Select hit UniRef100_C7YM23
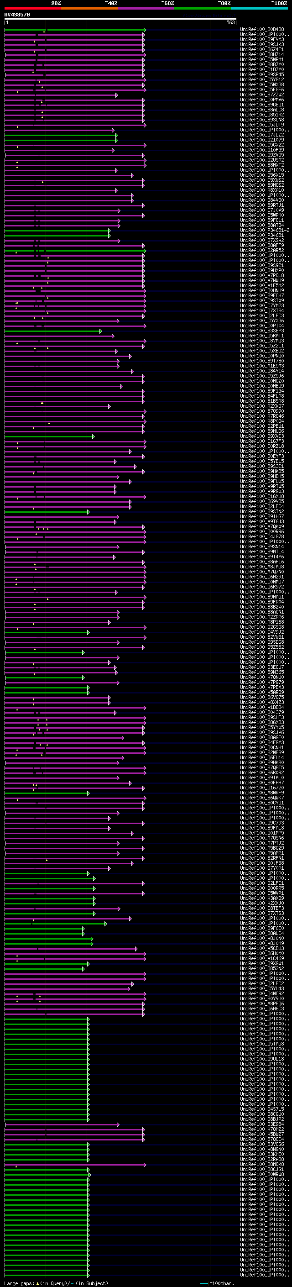The image size is (292, 1287). (262, 306)
